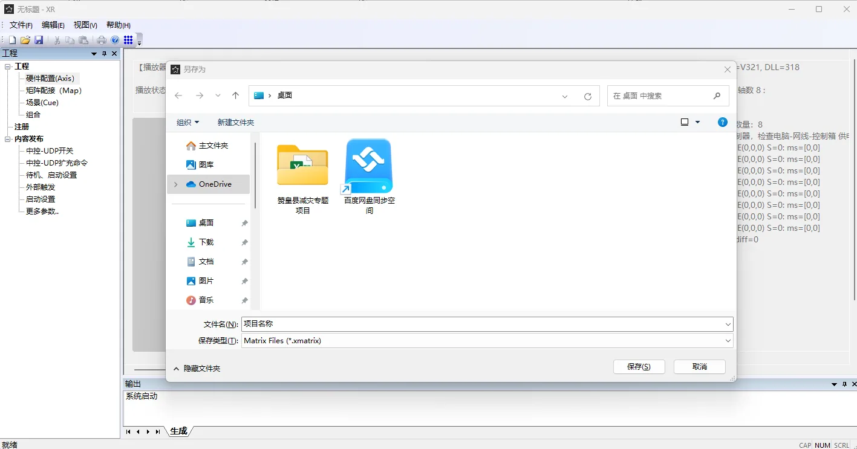Click the Back arrow in save dialog
Viewport: 857px width, 449px height.
tap(178, 95)
